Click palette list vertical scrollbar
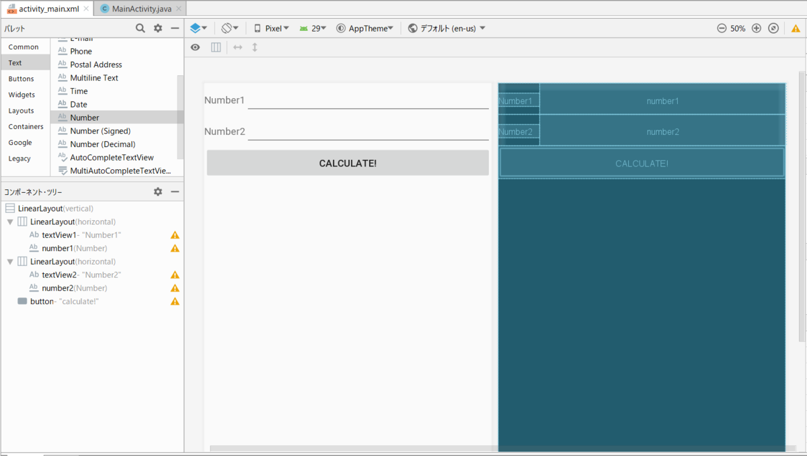Image resolution: width=807 pixels, height=456 pixels. tap(180, 118)
